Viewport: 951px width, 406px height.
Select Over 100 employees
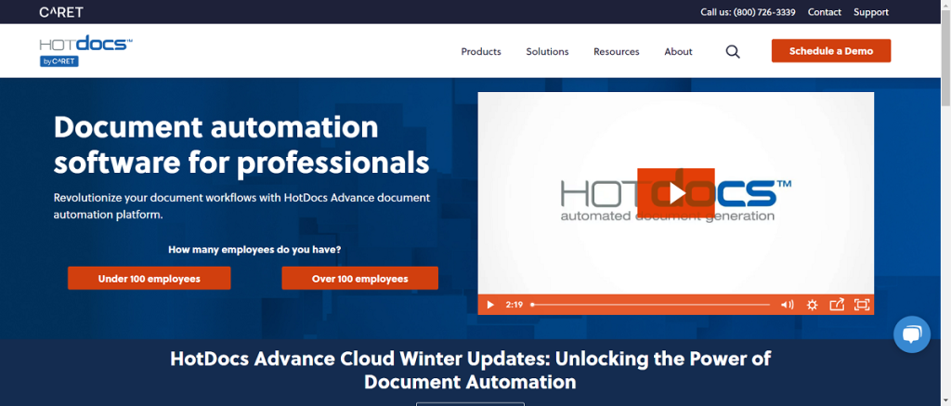(359, 279)
